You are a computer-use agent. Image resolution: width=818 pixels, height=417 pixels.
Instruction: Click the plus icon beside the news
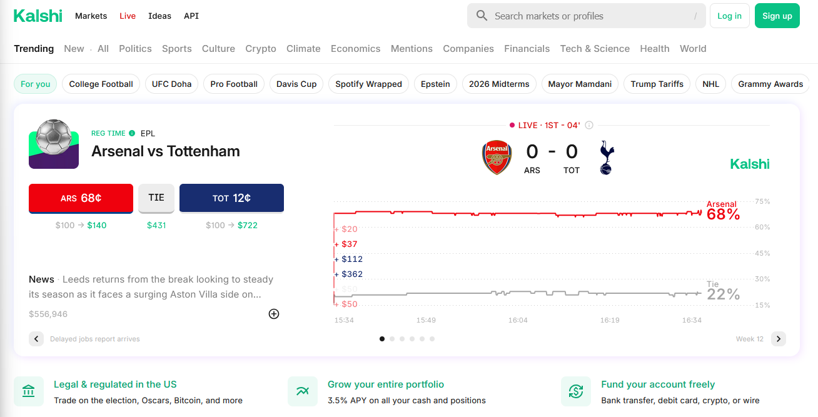[x=274, y=314]
